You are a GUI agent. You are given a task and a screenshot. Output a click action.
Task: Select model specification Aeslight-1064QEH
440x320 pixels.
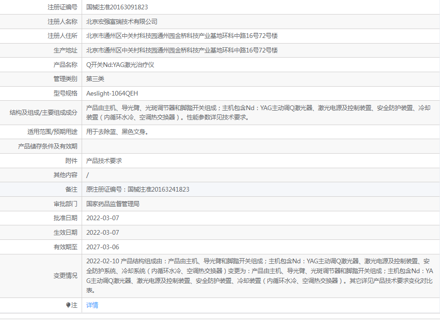click(x=112, y=93)
